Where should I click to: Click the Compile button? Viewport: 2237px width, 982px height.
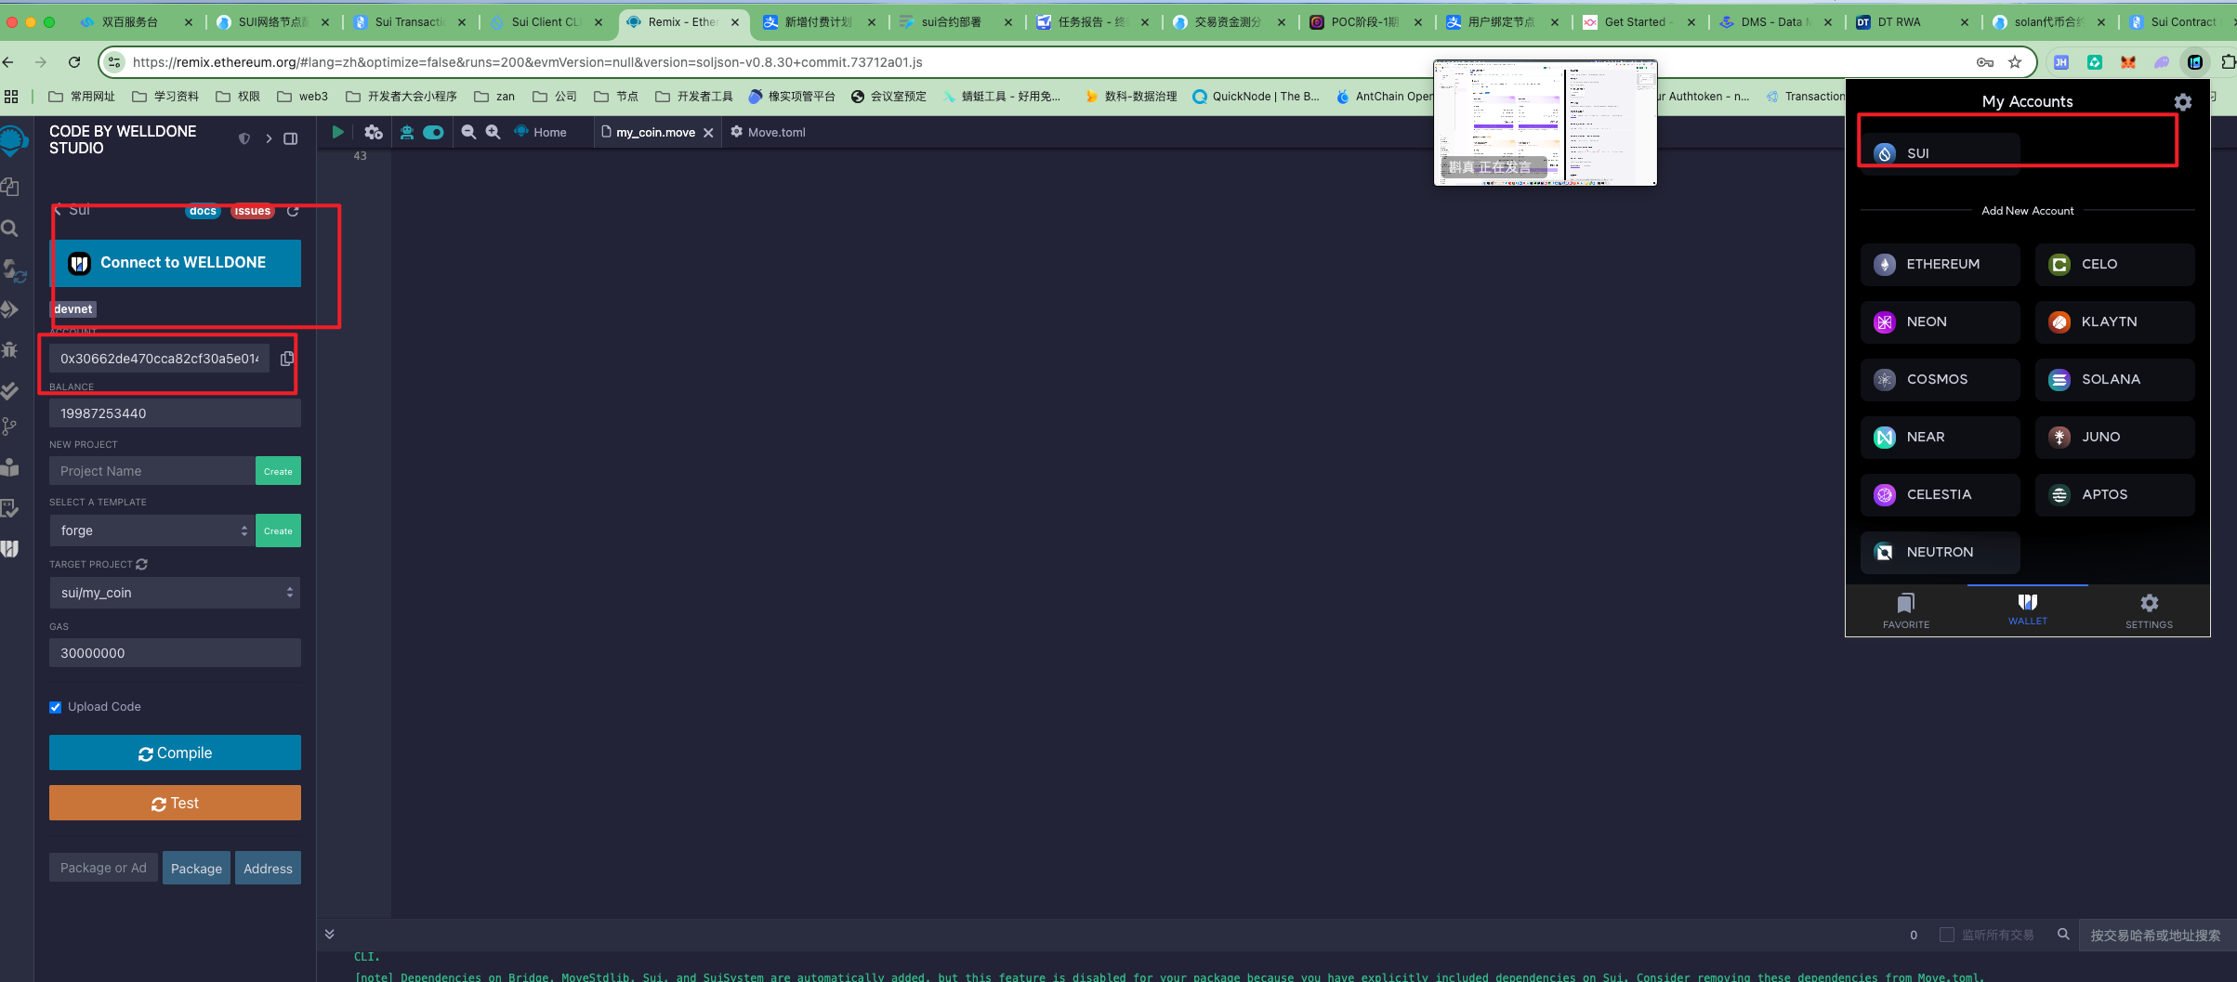(x=175, y=753)
